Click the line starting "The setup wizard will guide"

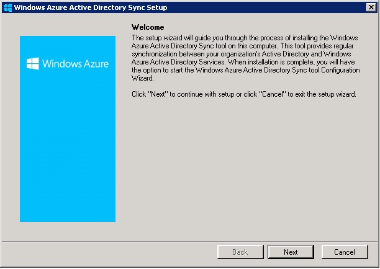click(245, 38)
